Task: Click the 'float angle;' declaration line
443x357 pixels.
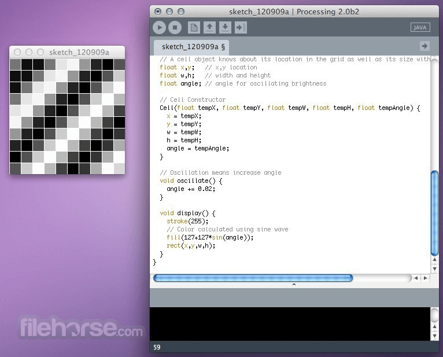Action: coord(180,84)
